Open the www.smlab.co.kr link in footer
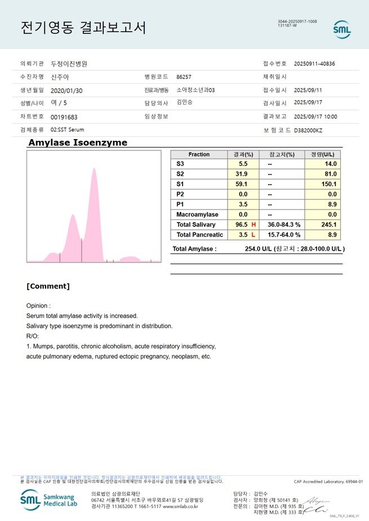The height and width of the screenshot is (521, 369). (180, 507)
